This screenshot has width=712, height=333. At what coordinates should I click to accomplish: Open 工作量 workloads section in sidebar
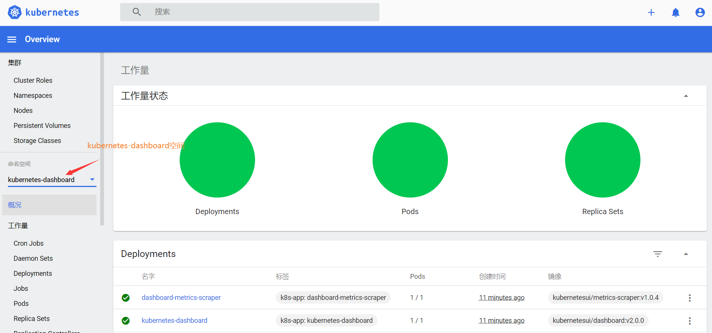tap(18, 226)
